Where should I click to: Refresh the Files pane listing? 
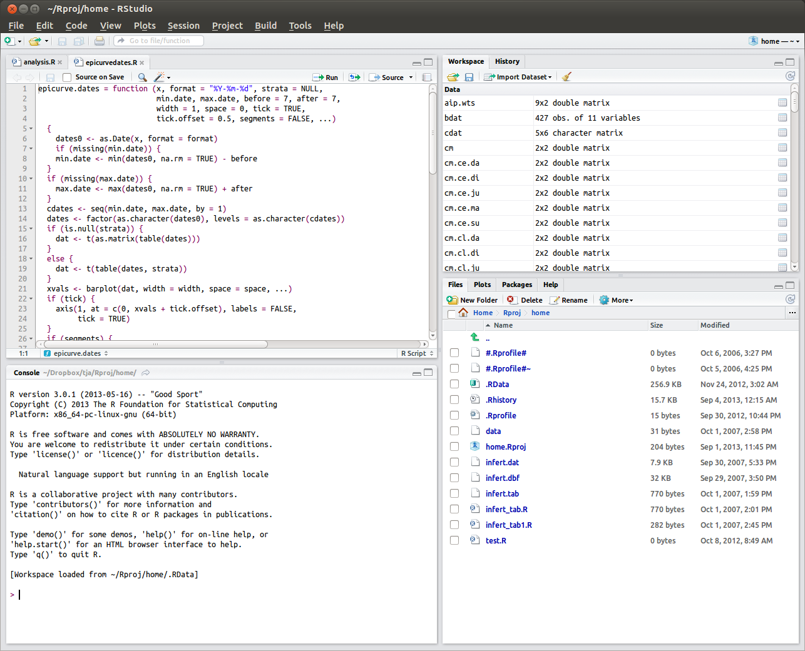tap(790, 300)
